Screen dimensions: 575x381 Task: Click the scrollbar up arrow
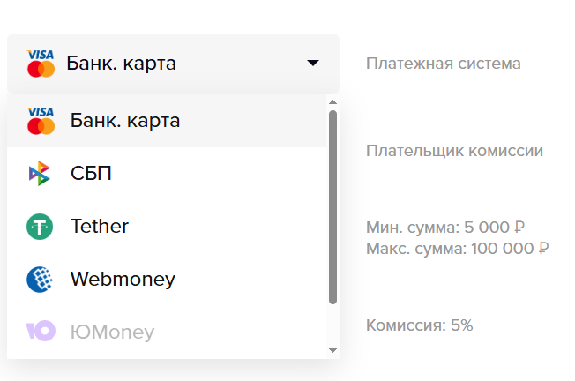coord(332,103)
